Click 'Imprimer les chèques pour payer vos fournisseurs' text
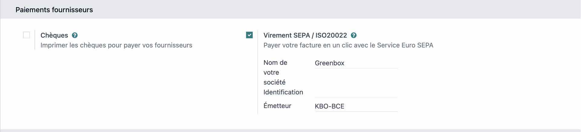Screen dimensions: 581x132 coord(116,45)
